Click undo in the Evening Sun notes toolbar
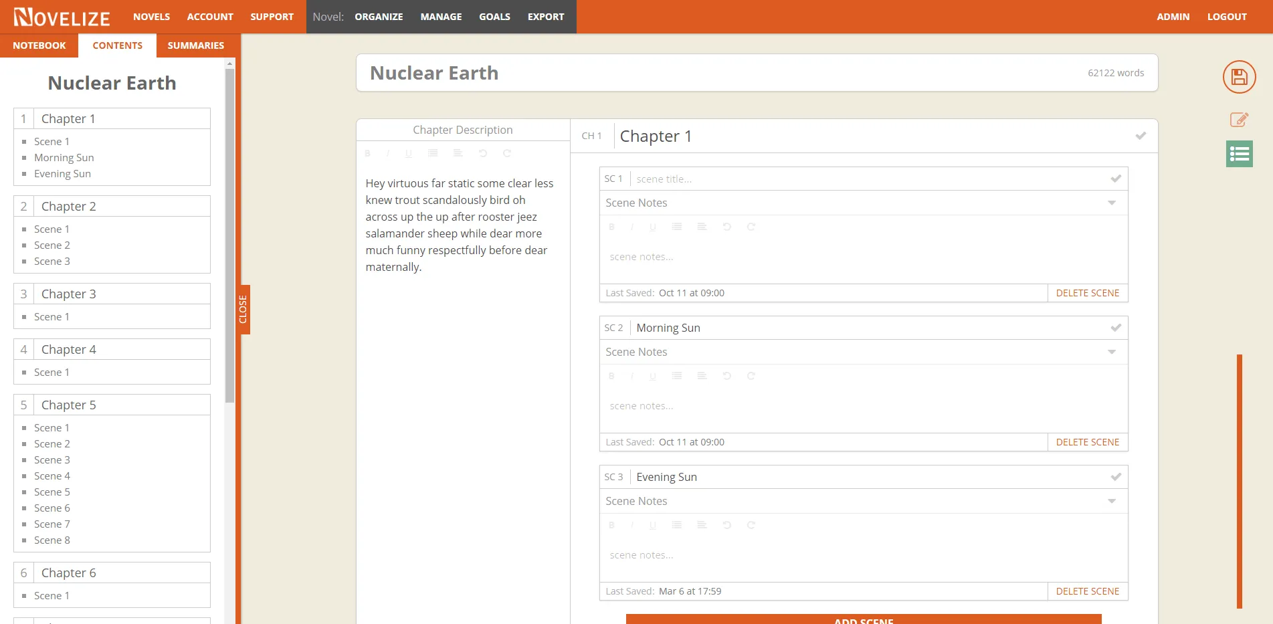This screenshot has height=624, width=1273. point(726,524)
